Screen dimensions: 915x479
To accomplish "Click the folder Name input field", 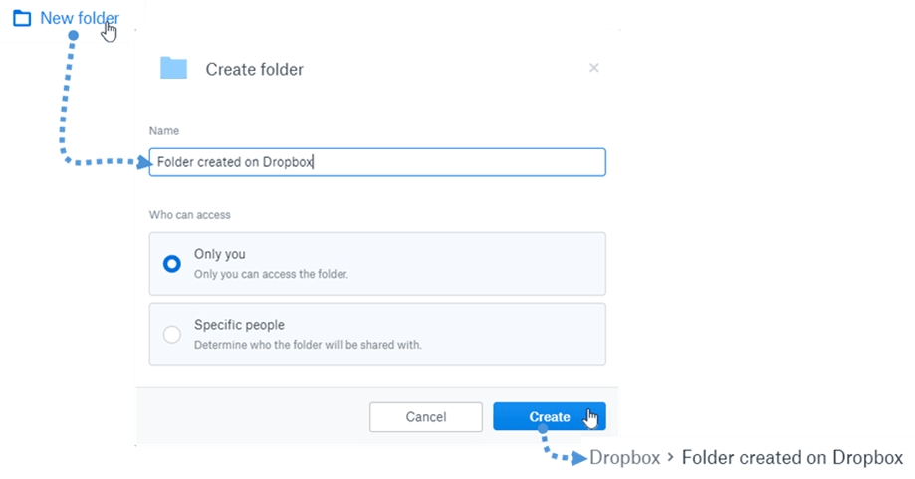I will [377, 162].
